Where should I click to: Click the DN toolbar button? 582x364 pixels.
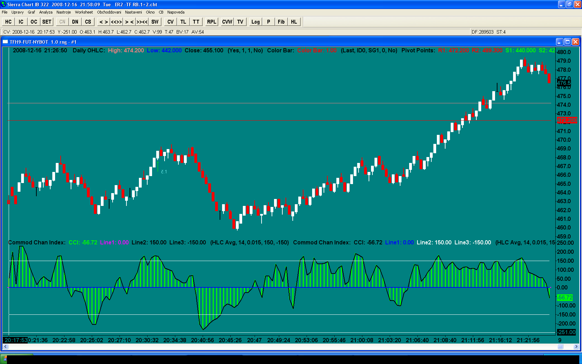point(75,22)
